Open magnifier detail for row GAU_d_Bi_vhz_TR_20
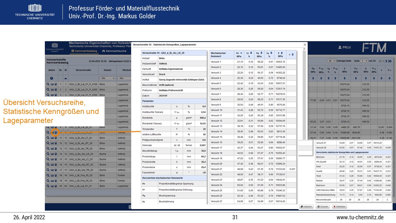The image size is (396, 223). tap(48, 148)
